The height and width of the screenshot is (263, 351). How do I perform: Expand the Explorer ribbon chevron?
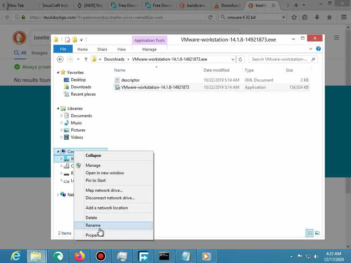[311, 49]
